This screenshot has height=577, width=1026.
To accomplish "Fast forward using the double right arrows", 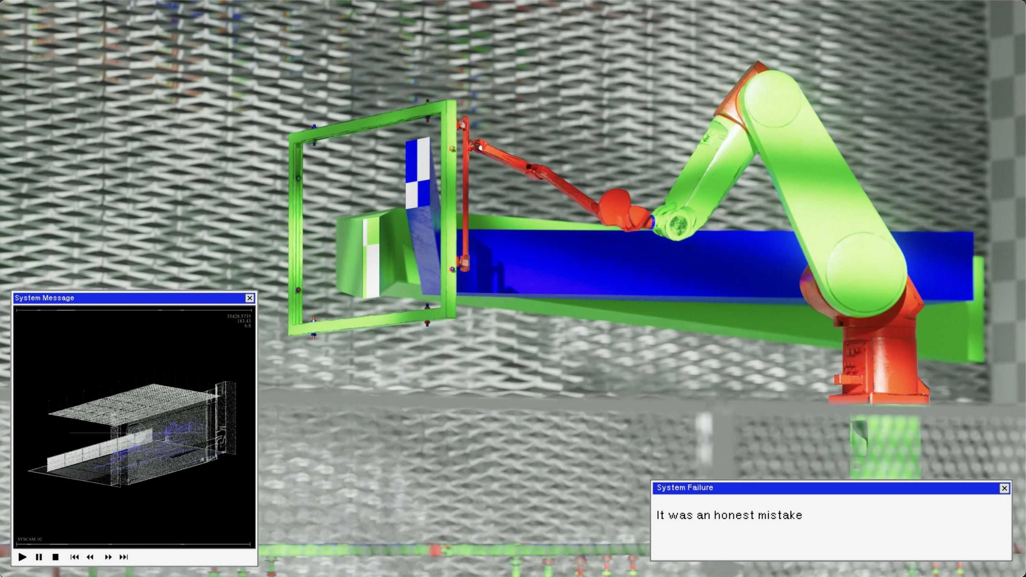I will [x=108, y=557].
